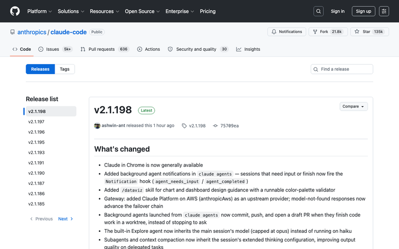Select v2.1.191 in release list
This screenshot has height=249, width=399.
51,163
